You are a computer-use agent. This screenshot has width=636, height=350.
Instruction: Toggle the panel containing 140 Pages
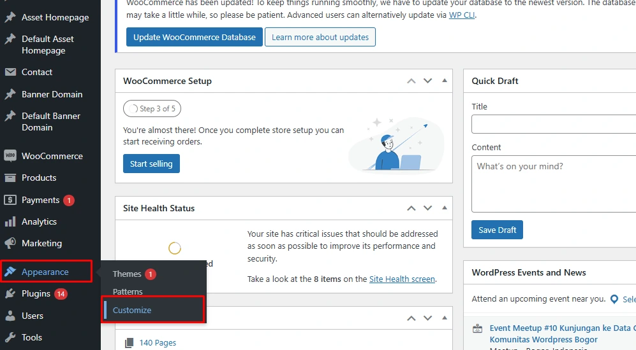click(x=445, y=318)
